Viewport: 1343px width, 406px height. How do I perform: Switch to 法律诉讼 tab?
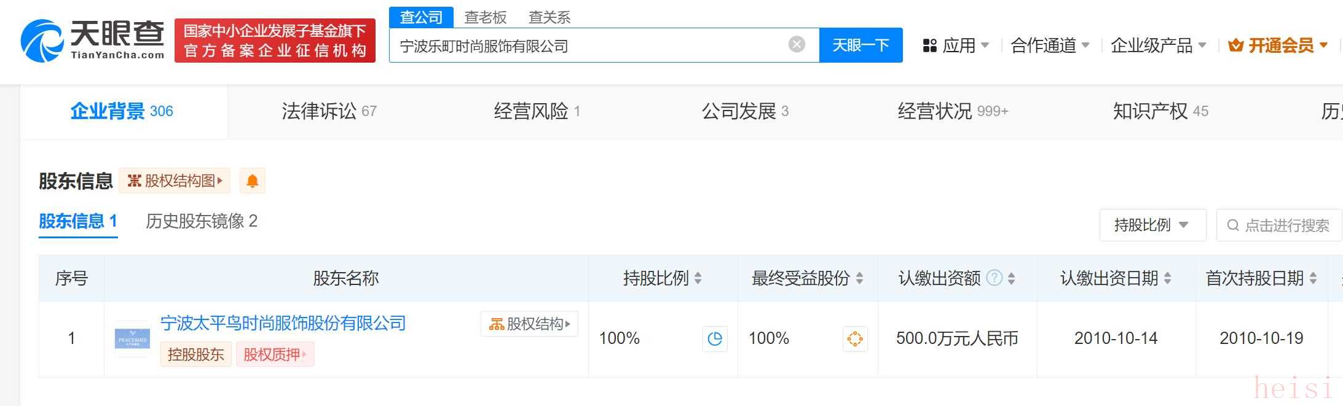[x=328, y=111]
